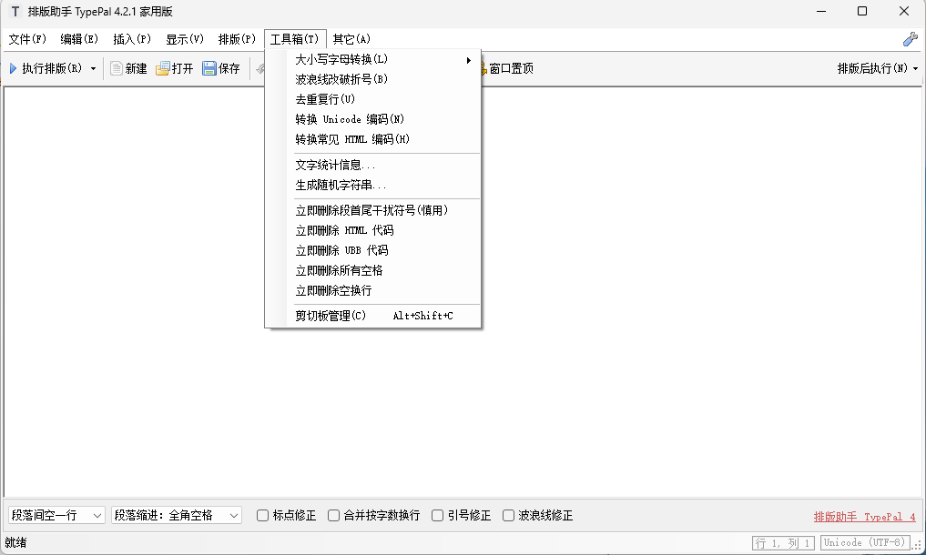The width and height of the screenshot is (926, 555).
Task: Click the 新建 new document icon
Action: 117,68
